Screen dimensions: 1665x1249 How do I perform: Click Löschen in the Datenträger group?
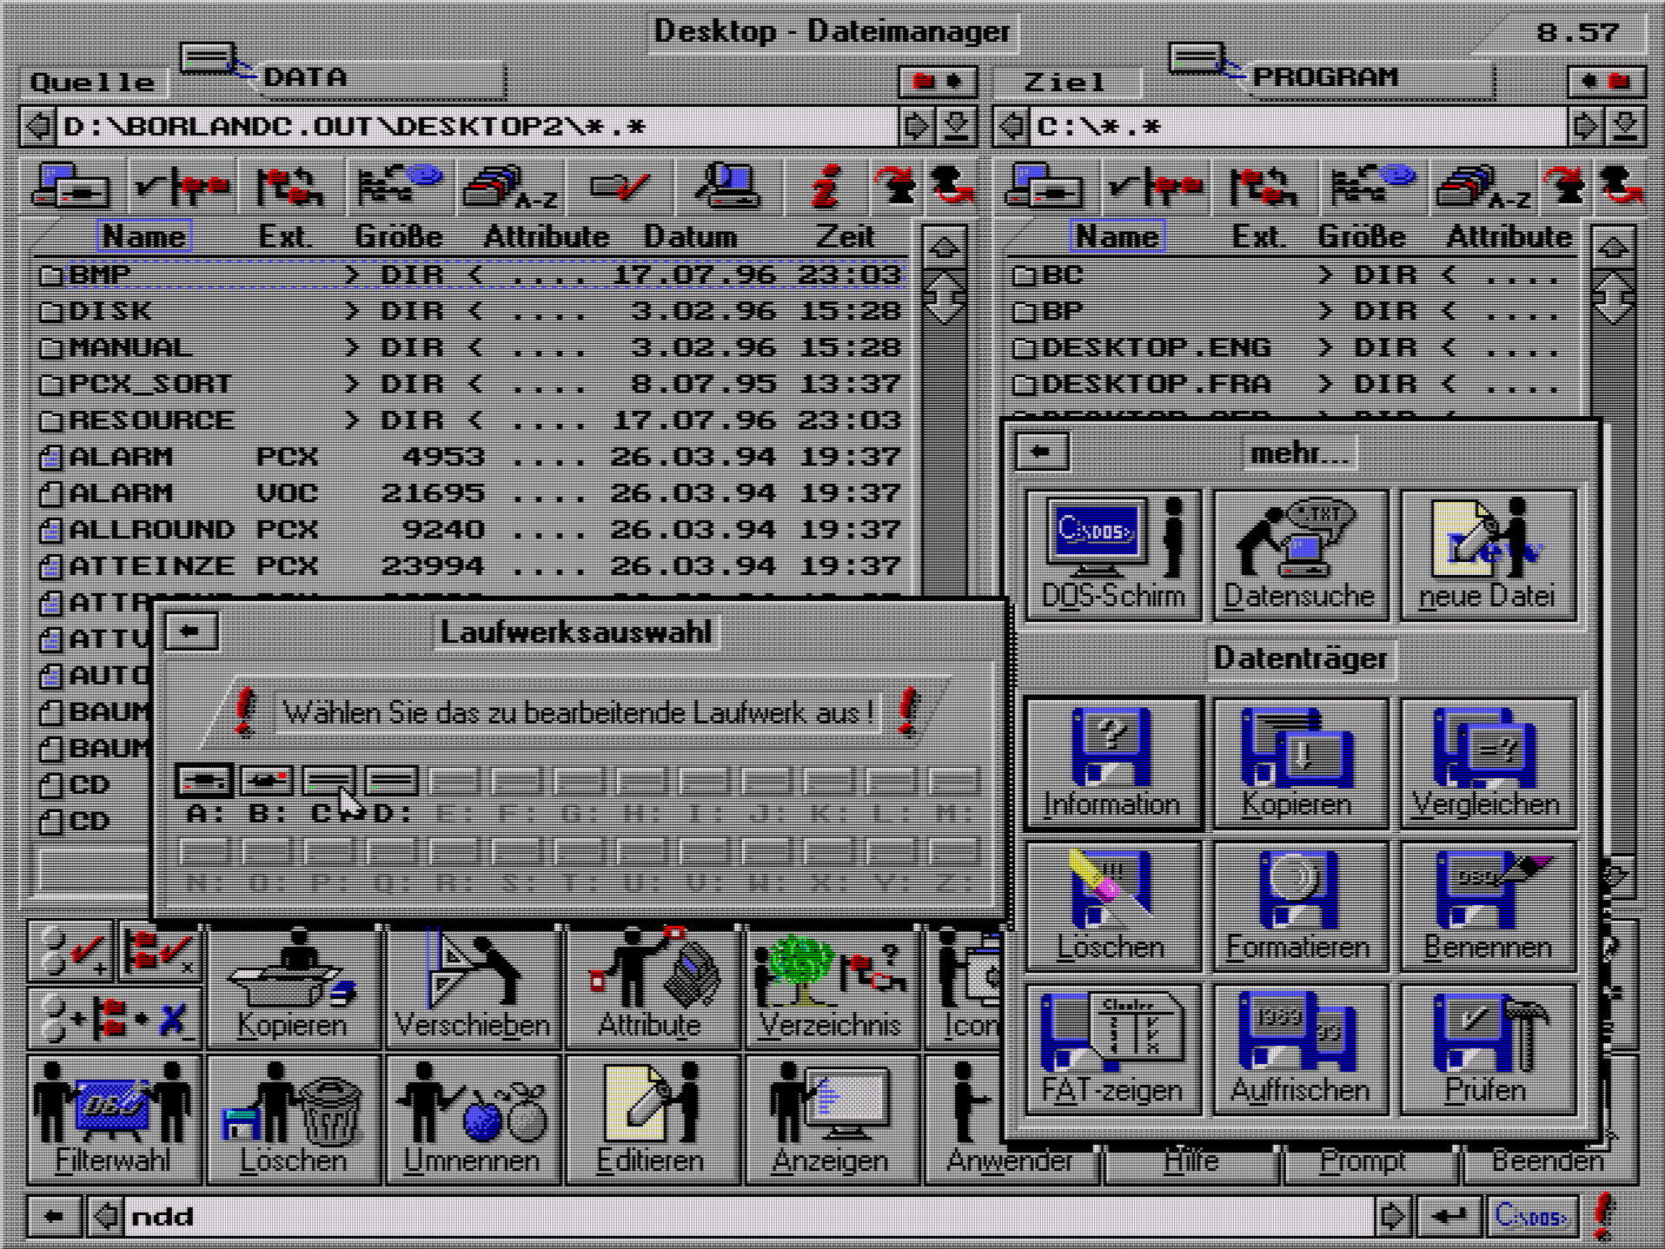click(1113, 906)
